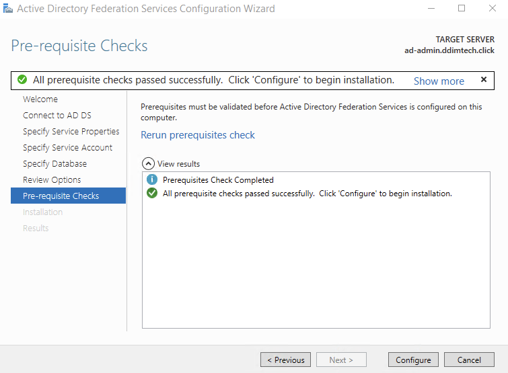Screen dimensions: 508x373
Task: Click the greyed-out Installation step
Action: [43, 212]
